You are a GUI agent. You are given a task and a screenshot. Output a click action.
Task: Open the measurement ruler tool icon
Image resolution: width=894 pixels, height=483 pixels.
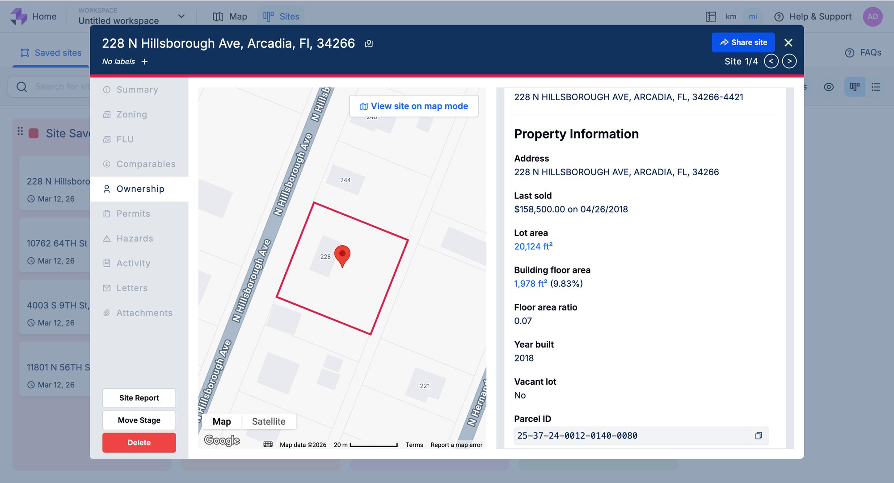[711, 17]
